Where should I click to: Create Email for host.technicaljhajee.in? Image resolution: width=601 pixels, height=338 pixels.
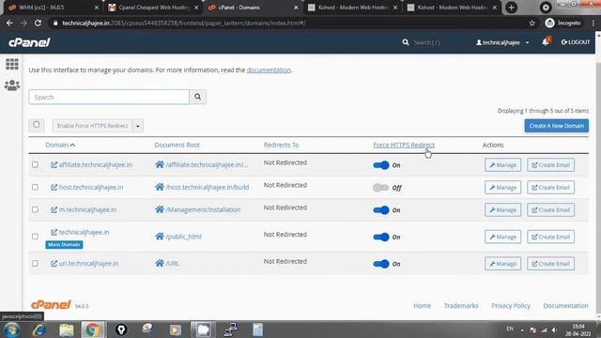[x=551, y=188]
